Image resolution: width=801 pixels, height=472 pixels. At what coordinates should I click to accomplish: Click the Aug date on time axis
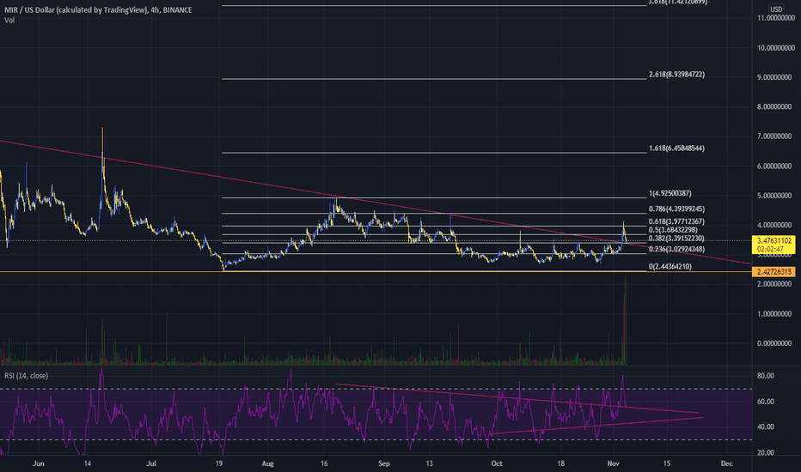point(267,463)
